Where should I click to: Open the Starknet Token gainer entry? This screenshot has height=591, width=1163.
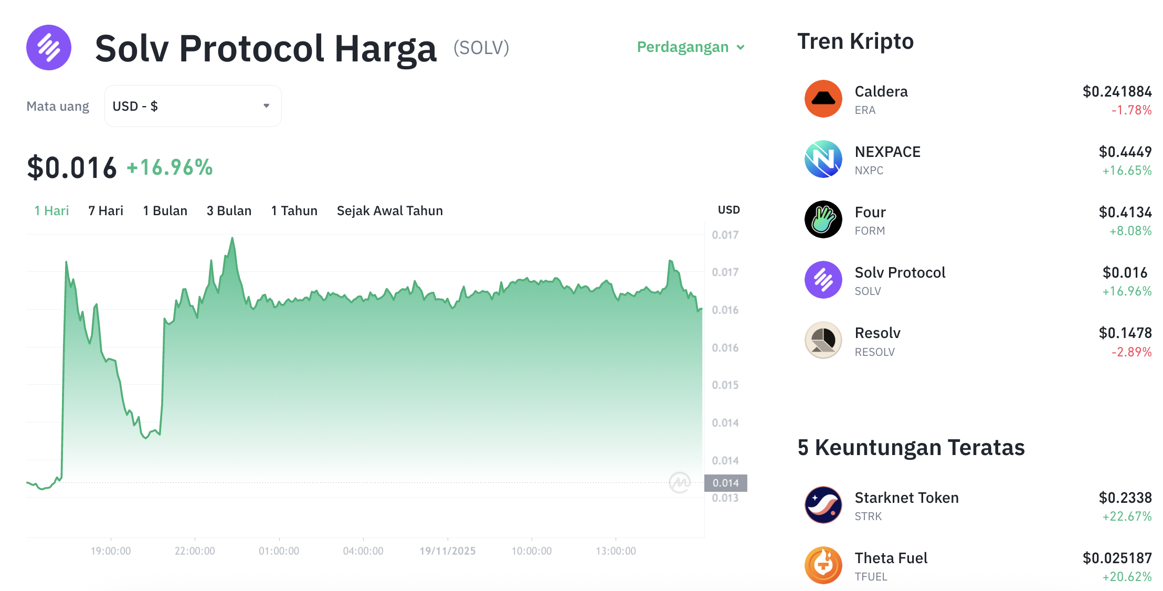(x=906, y=497)
